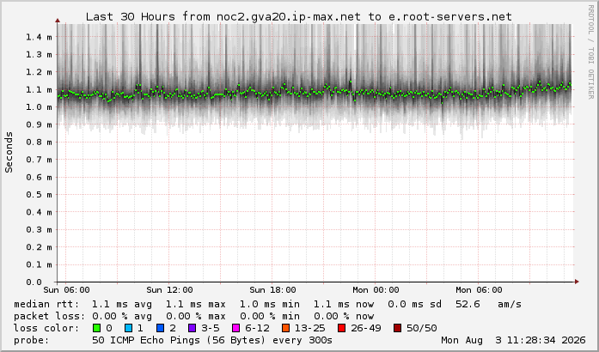Click the timestamp 'Mon Aug 3 11:28:34 2026'
The image size is (599, 352).
coord(513,340)
